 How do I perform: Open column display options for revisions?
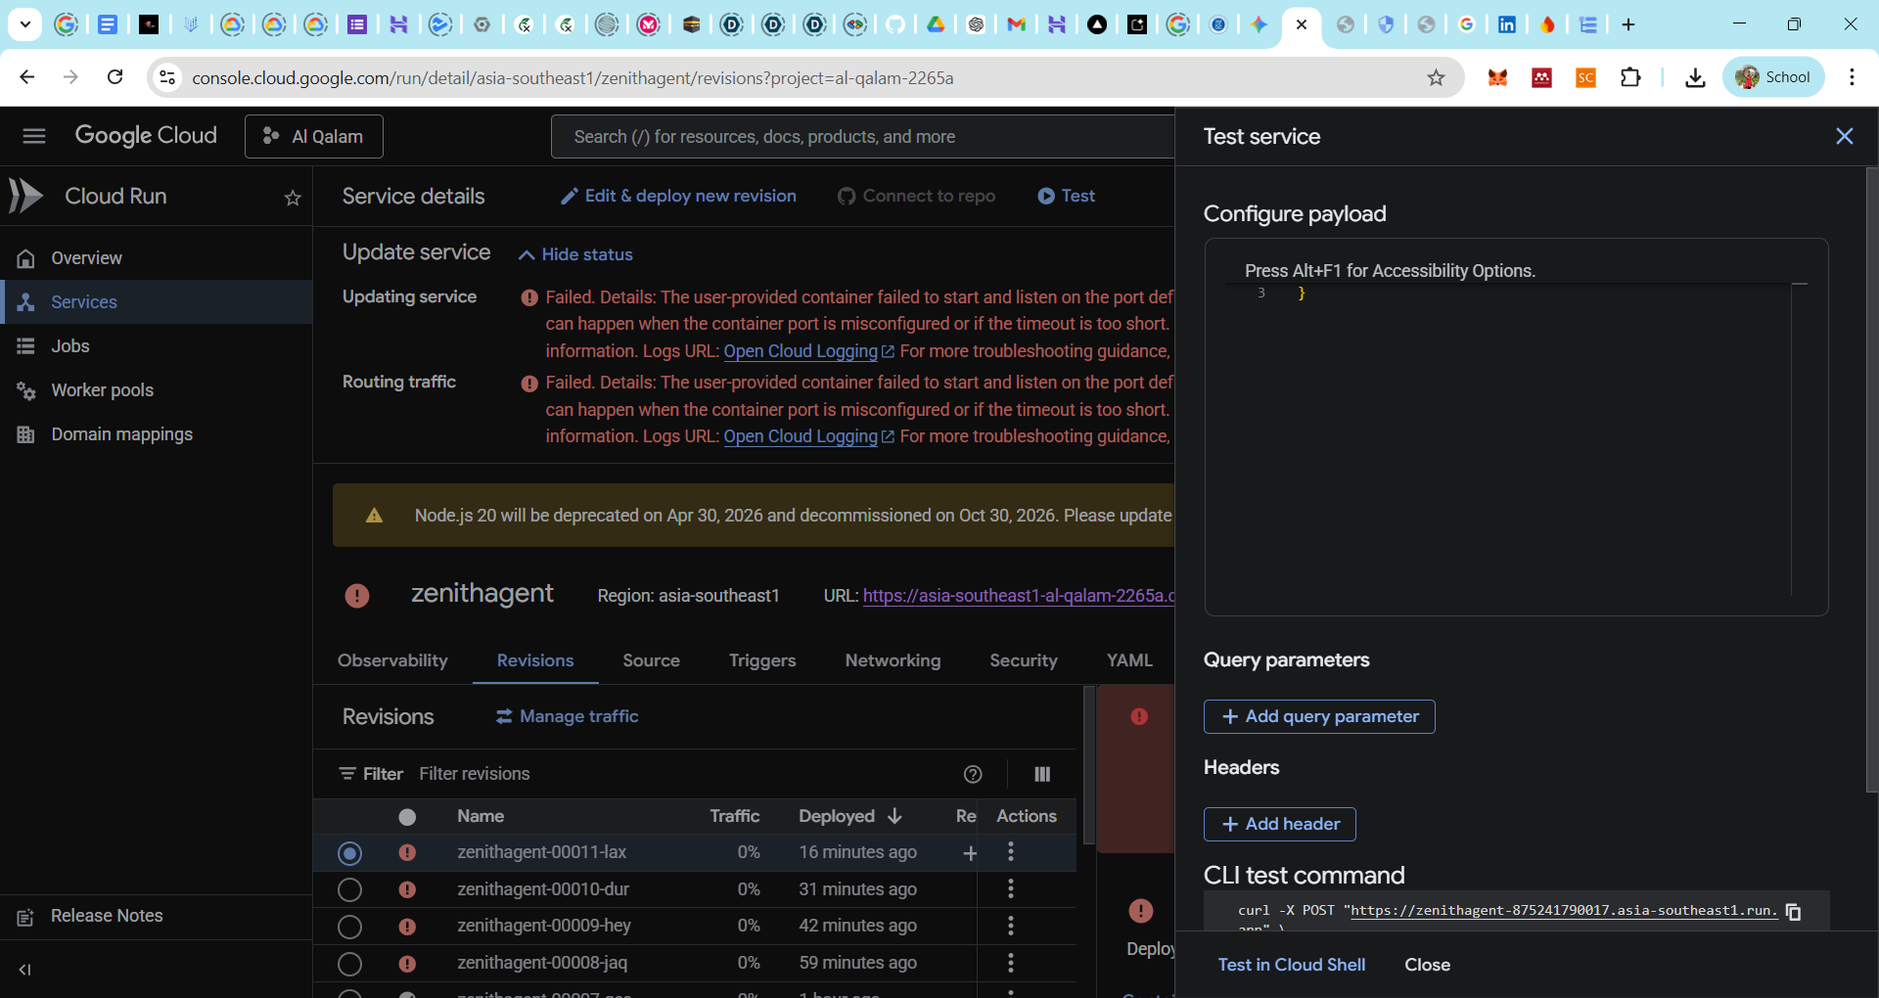[x=1042, y=774]
